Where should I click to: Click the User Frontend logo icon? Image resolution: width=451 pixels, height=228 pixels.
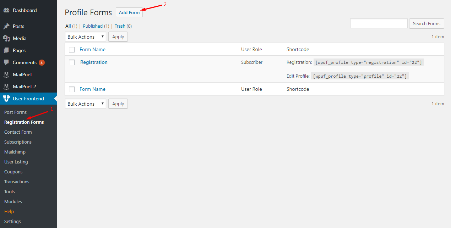point(6,99)
